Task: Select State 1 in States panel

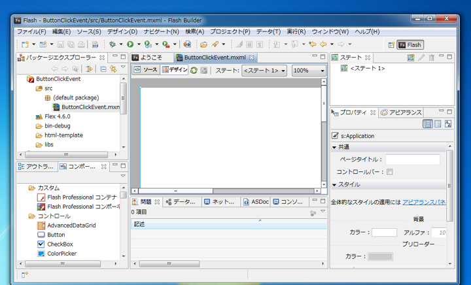Action: click(363, 69)
